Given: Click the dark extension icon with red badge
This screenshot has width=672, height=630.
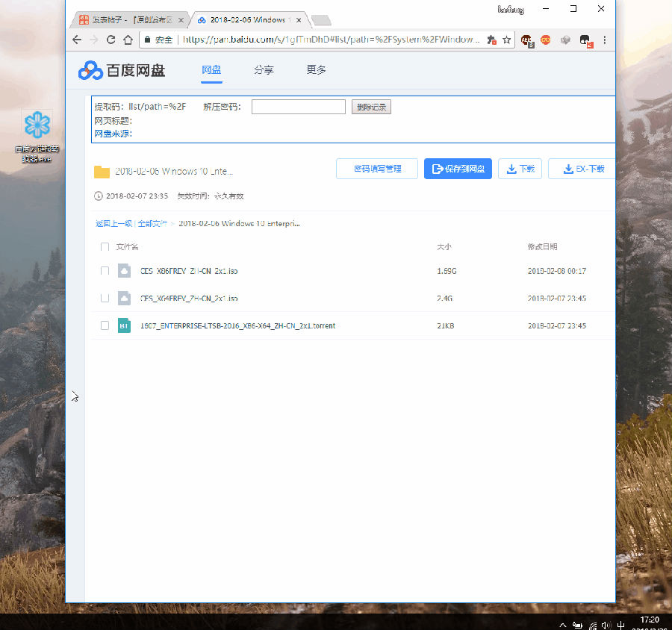Looking at the screenshot, I should point(585,41).
